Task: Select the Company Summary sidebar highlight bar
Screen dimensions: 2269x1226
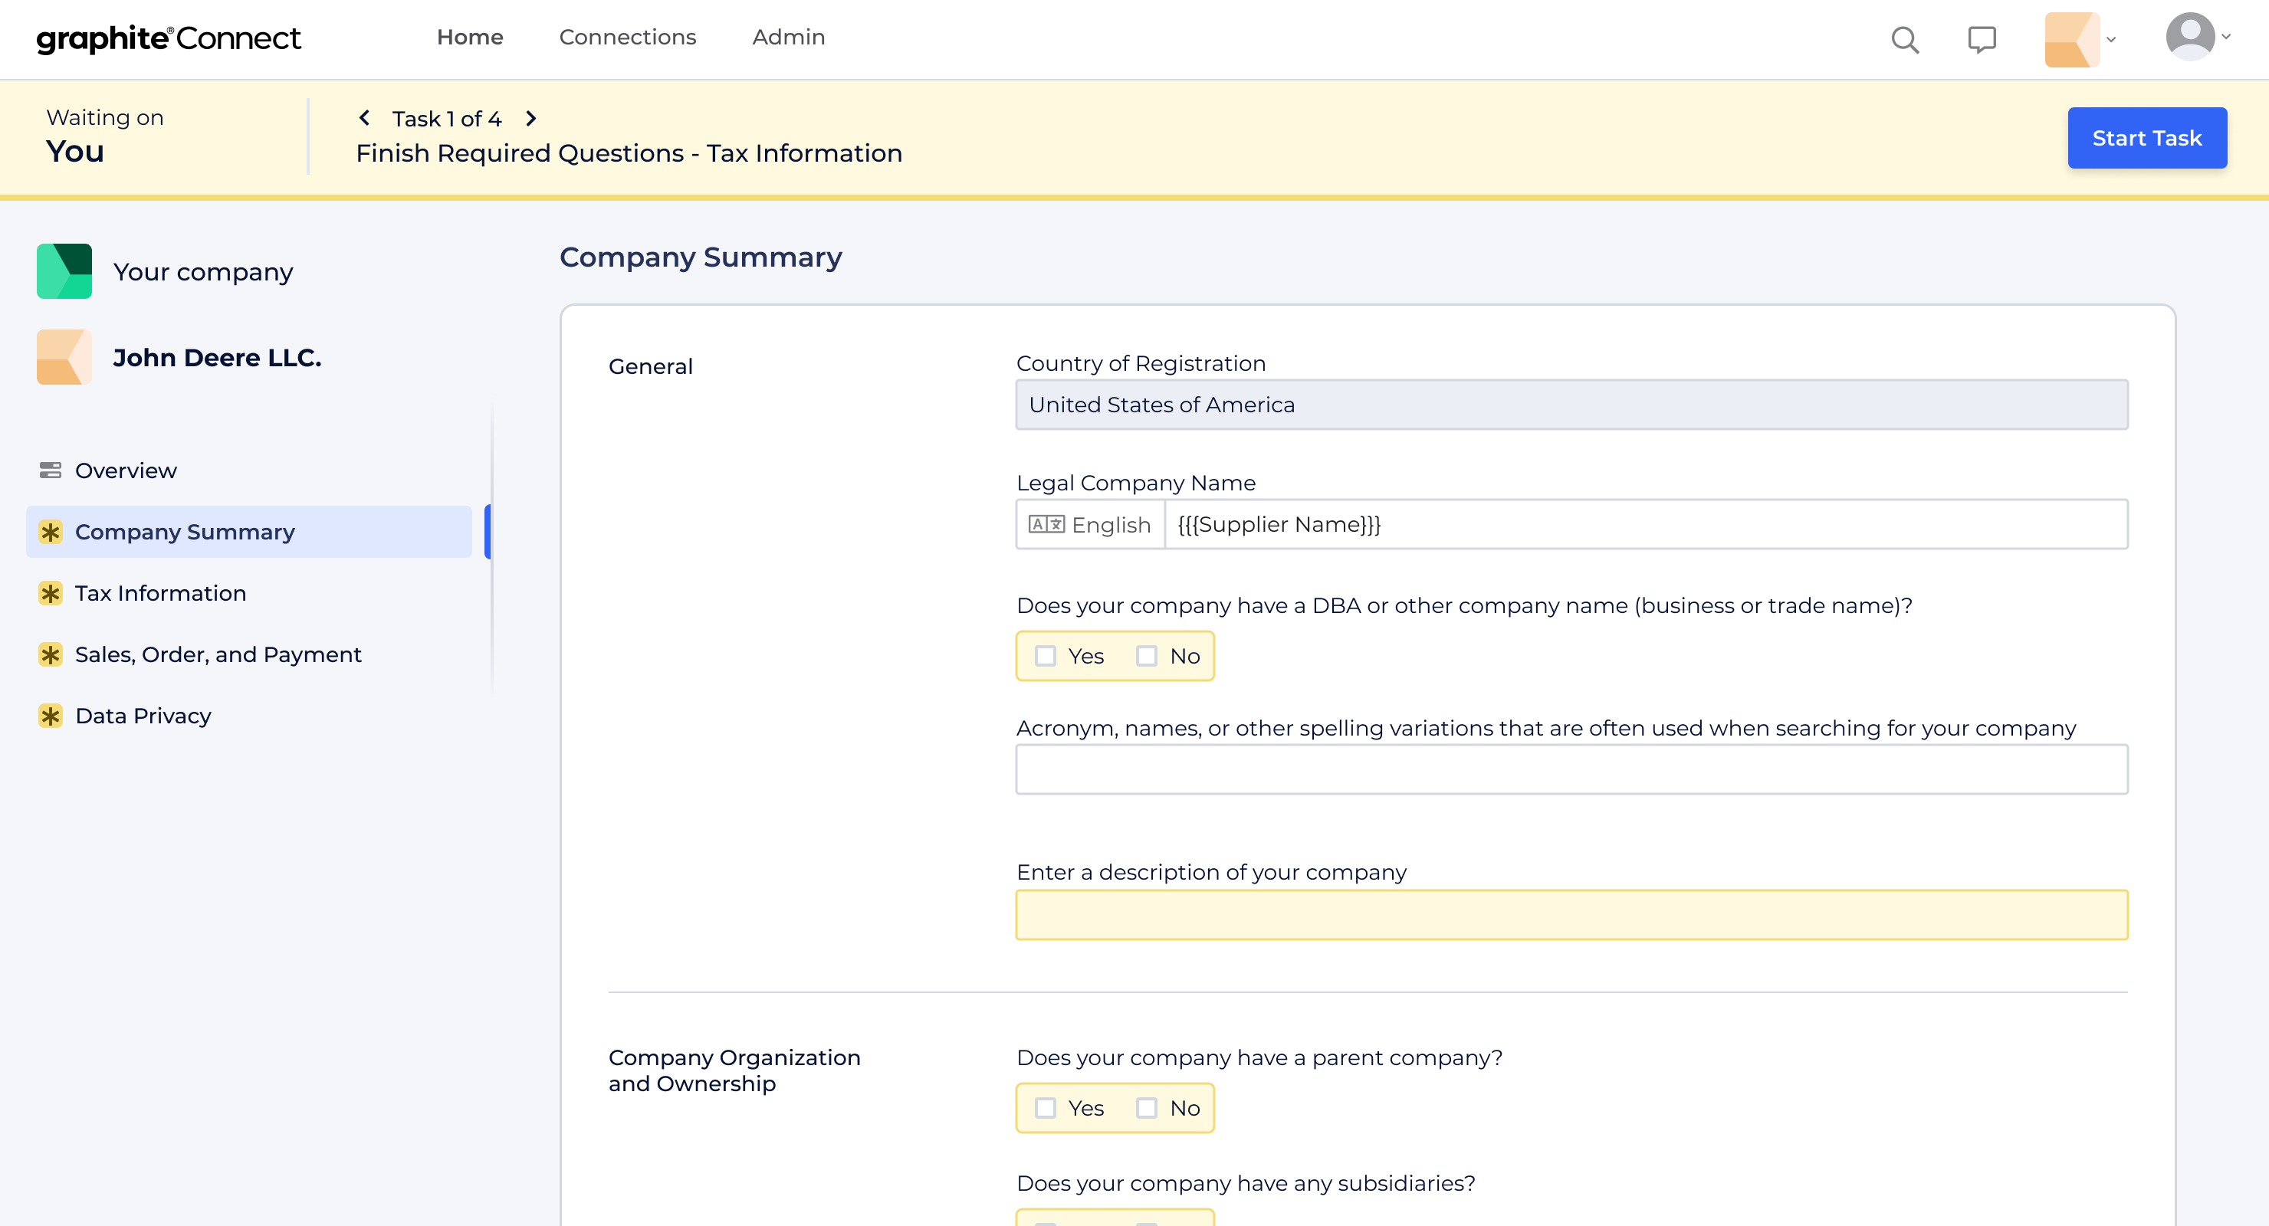Action: pos(487,531)
